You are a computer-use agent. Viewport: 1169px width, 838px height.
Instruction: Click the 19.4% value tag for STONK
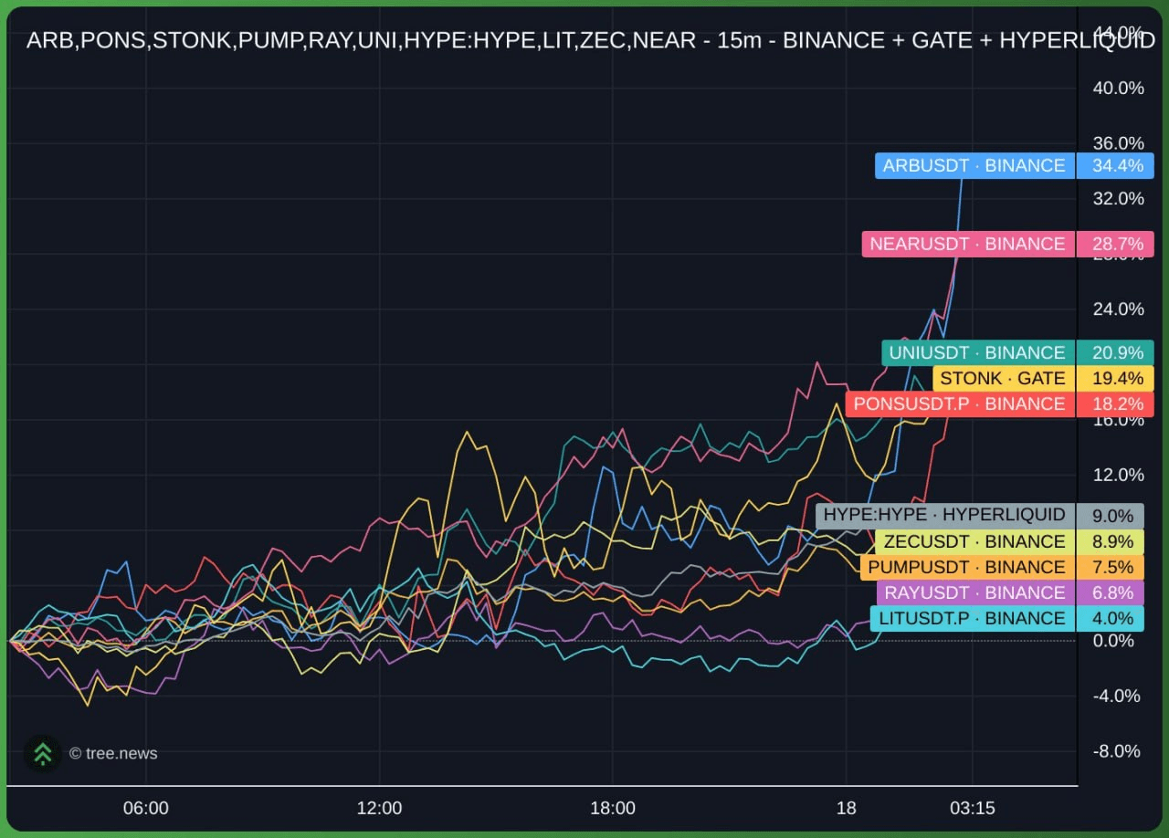tap(1116, 378)
